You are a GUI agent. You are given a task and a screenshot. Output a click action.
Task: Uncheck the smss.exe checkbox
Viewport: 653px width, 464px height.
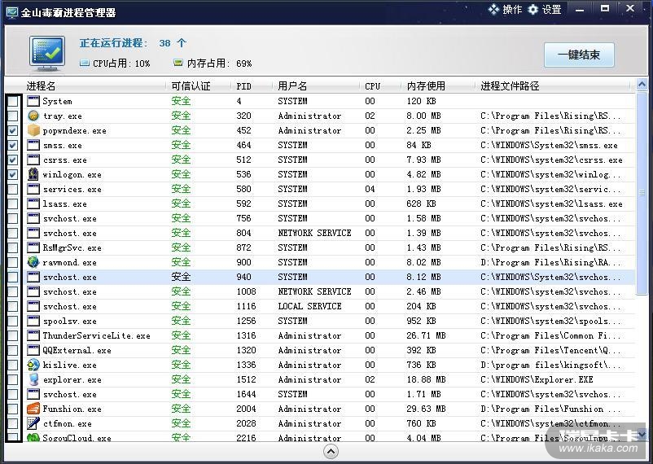pyautogui.click(x=13, y=145)
